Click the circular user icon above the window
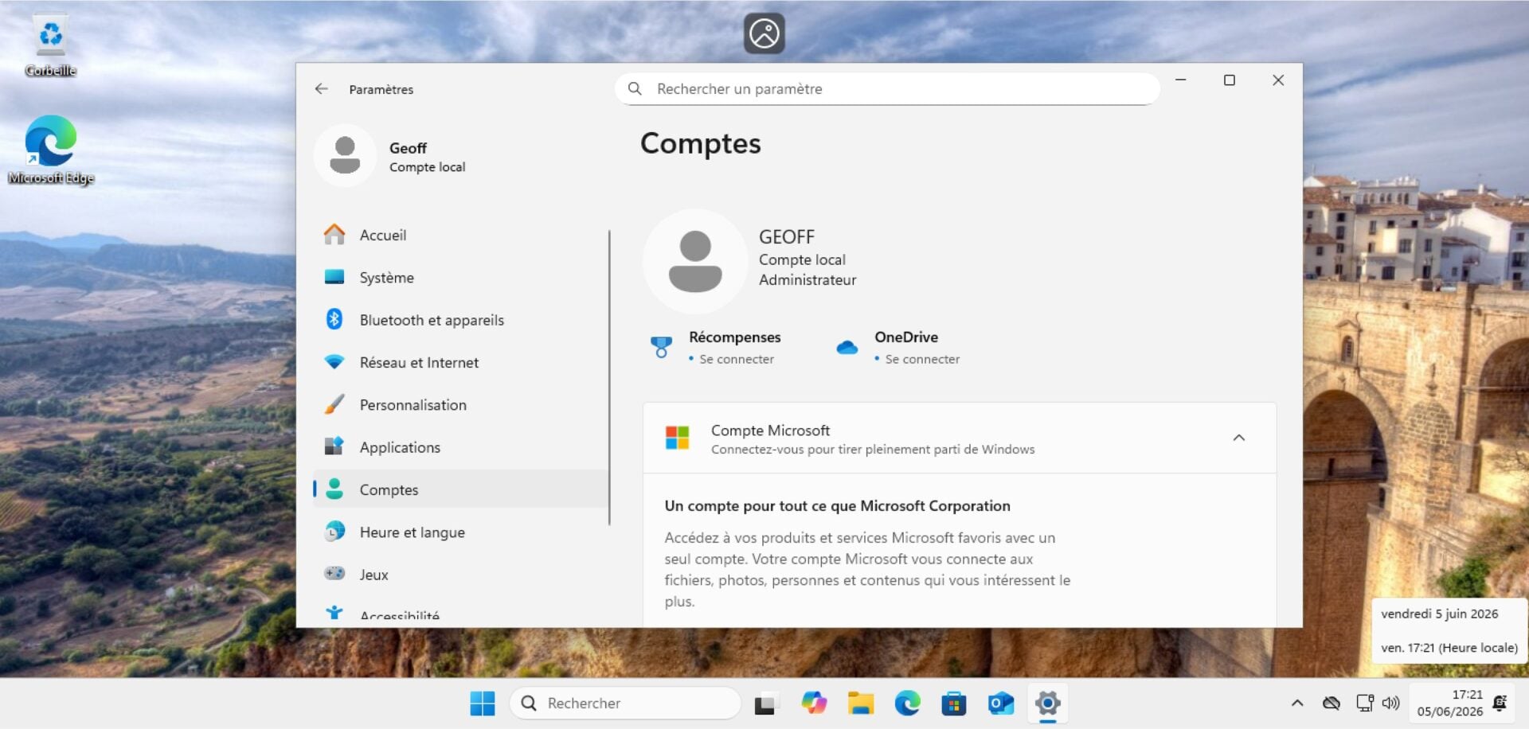Viewport: 1529px width, 729px height. click(764, 33)
